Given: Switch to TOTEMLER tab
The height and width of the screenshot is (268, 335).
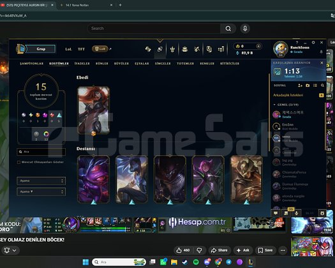Looking at the screenshot, I should 185,63.
